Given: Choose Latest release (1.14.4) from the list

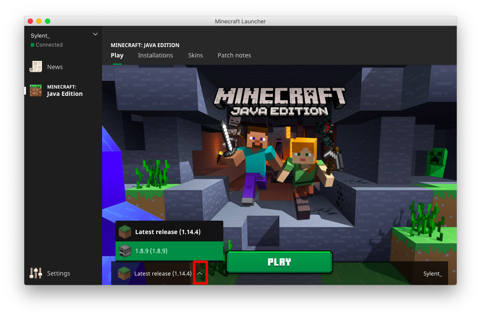Looking at the screenshot, I should 169,231.
